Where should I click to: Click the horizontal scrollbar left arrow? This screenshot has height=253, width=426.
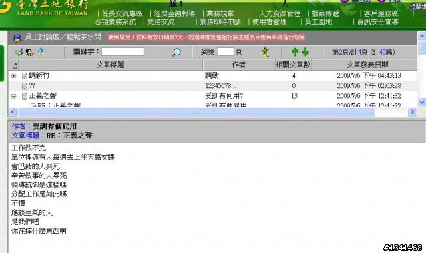click(13, 112)
